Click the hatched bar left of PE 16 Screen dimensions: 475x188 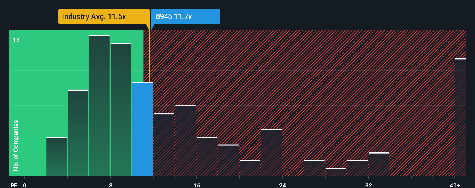185,141
